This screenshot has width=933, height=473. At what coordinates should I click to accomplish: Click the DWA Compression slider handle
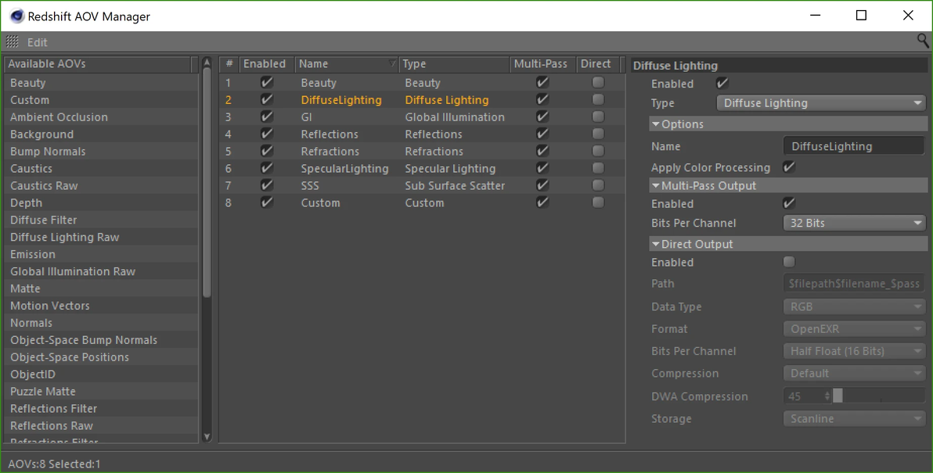838,396
